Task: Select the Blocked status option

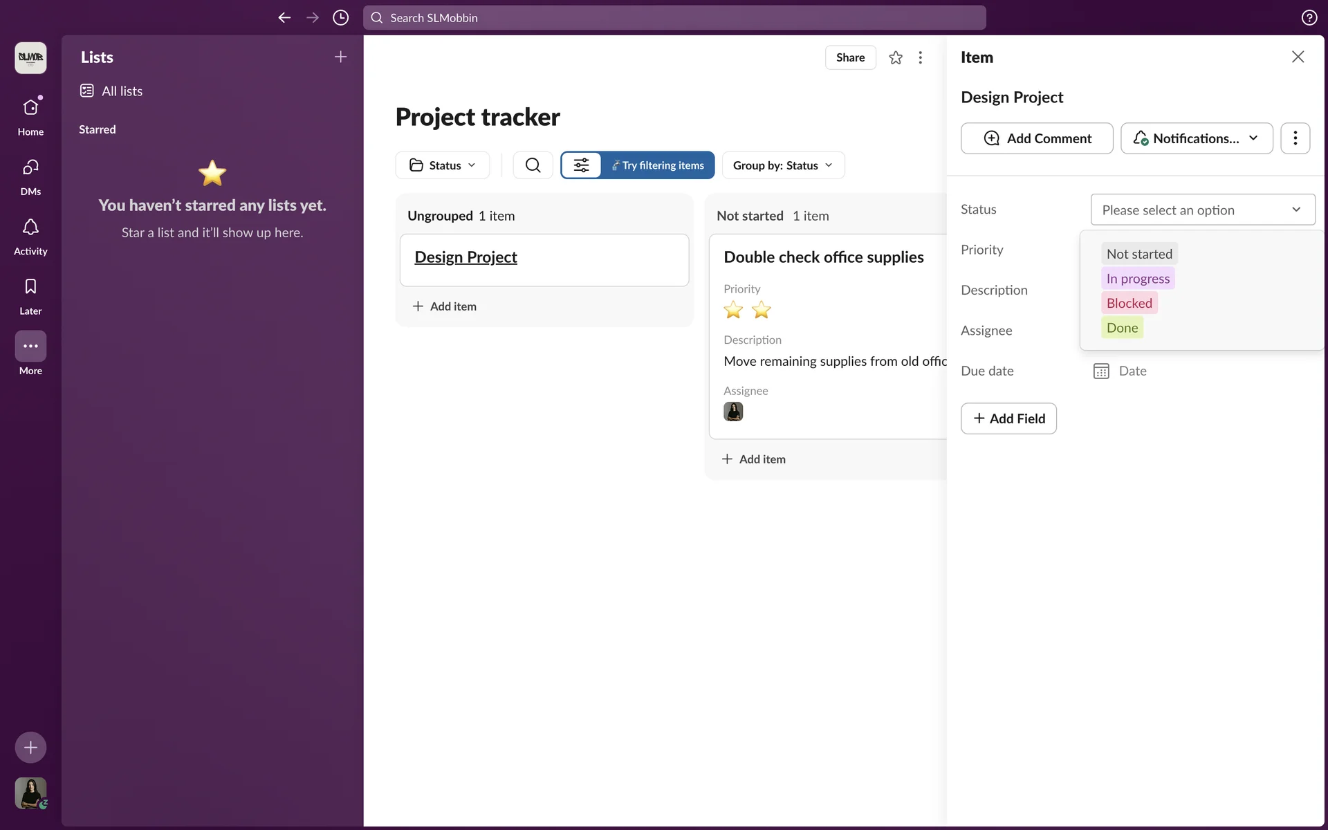Action: point(1129,303)
